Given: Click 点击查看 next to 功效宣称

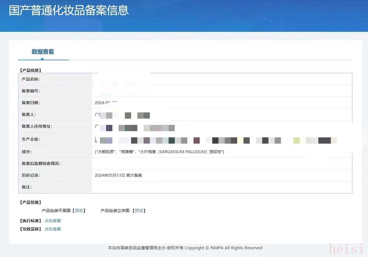Looking at the screenshot, I should pos(53,229).
